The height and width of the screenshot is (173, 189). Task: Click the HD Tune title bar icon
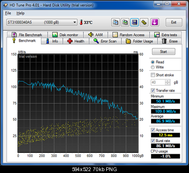6,5
